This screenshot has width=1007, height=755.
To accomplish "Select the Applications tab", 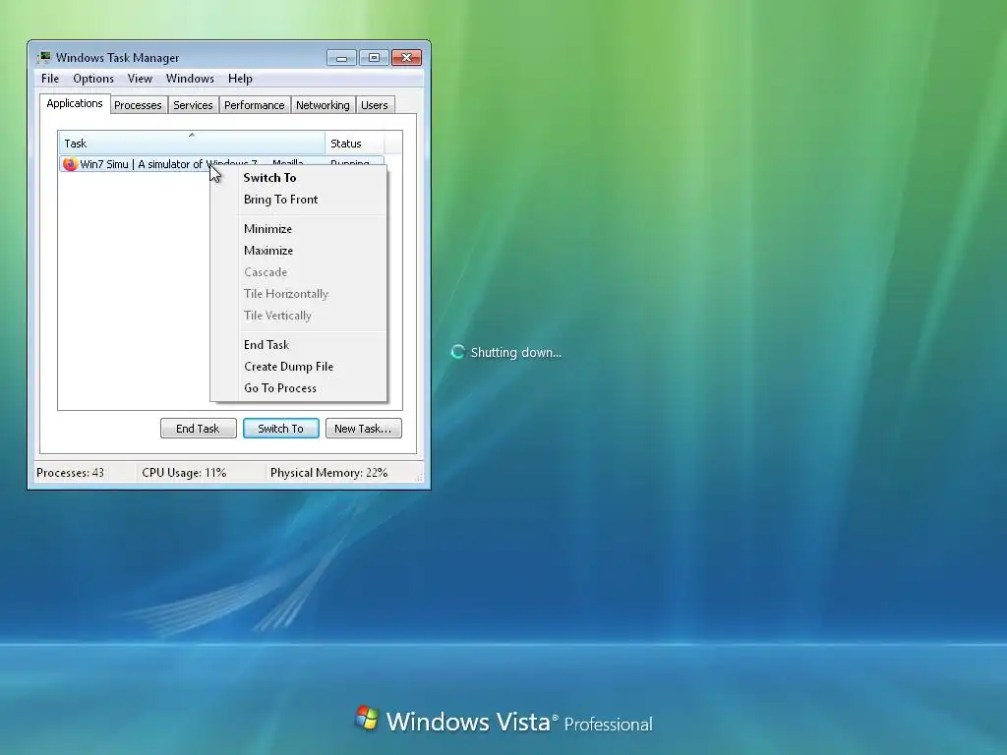I will [75, 103].
